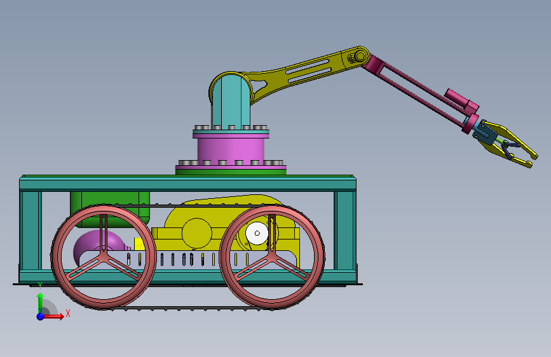The height and width of the screenshot is (357, 551).
Task: Select the green flange under the turret
Action: click(x=231, y=172)
